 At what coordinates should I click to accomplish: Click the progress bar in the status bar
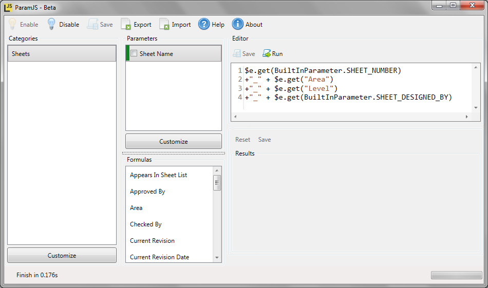point(456,275)
